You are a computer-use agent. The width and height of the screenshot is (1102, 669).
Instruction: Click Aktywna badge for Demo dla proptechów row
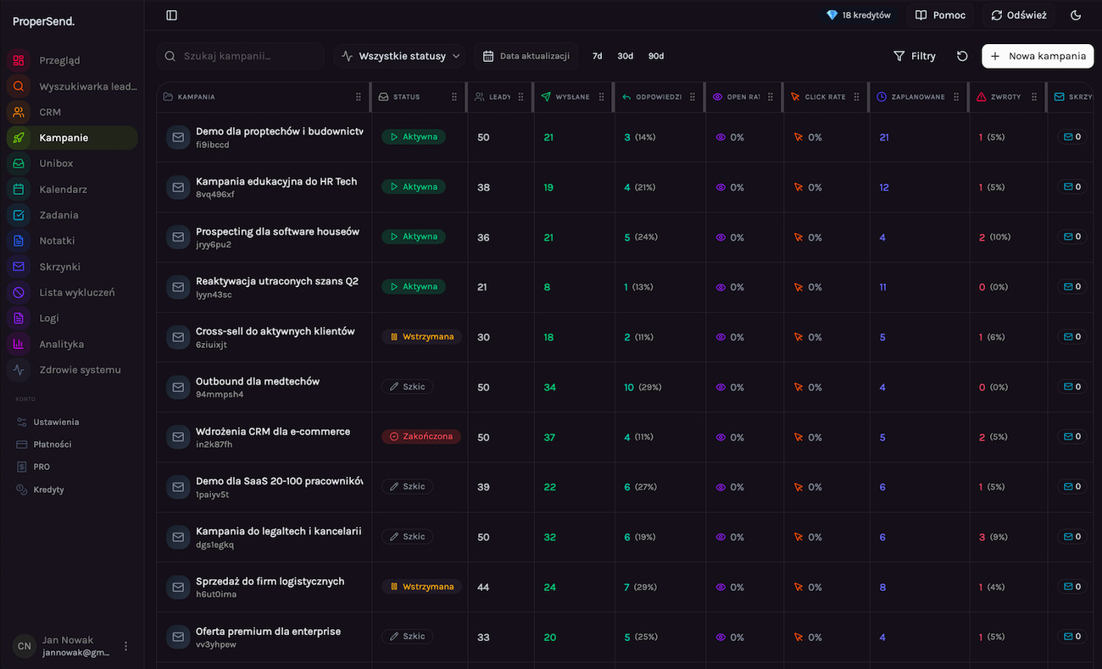point(414,136)
